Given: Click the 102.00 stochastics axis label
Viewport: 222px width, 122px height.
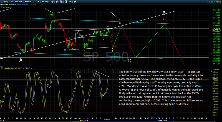Looking at the screenshot, I should coord(216,69).
